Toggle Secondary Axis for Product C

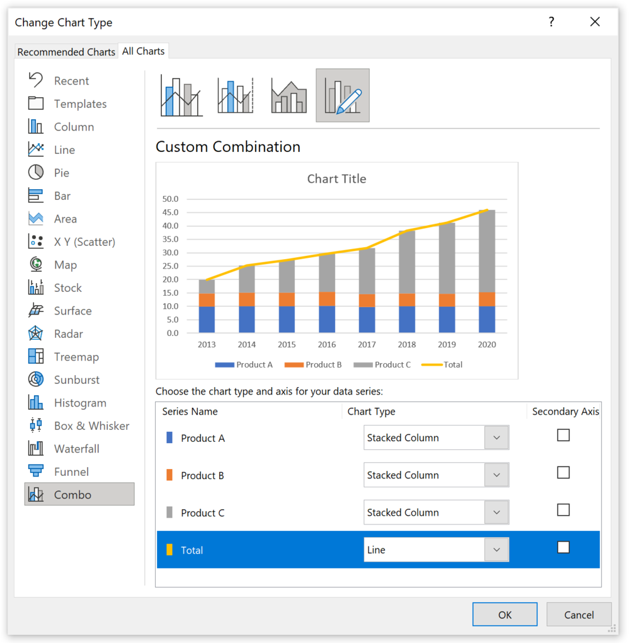tap(563, 509)
